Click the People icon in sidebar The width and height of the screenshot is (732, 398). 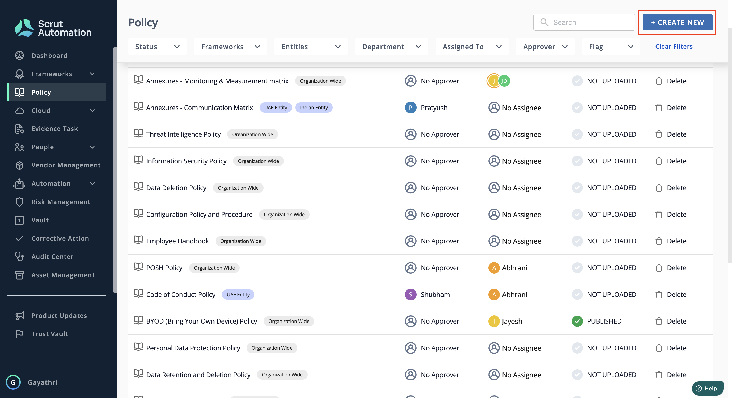tap(19, 147)
